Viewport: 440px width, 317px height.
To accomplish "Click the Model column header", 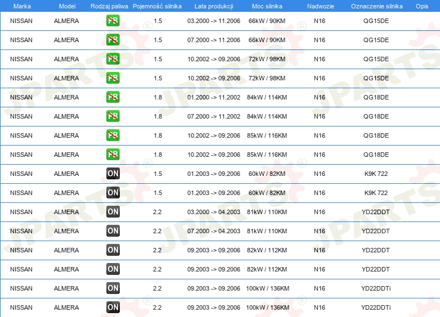I will 67,6.
